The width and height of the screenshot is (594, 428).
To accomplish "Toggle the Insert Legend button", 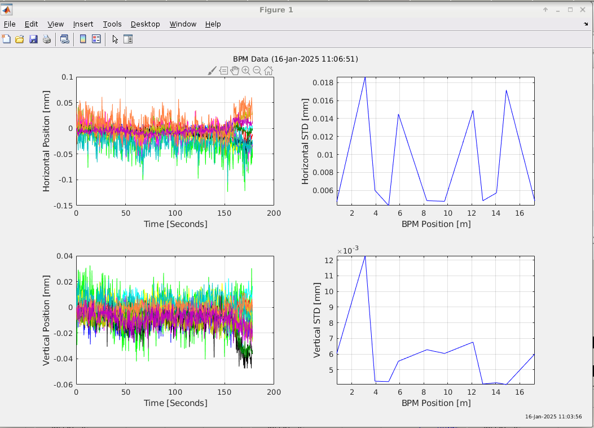I will 96,39.
